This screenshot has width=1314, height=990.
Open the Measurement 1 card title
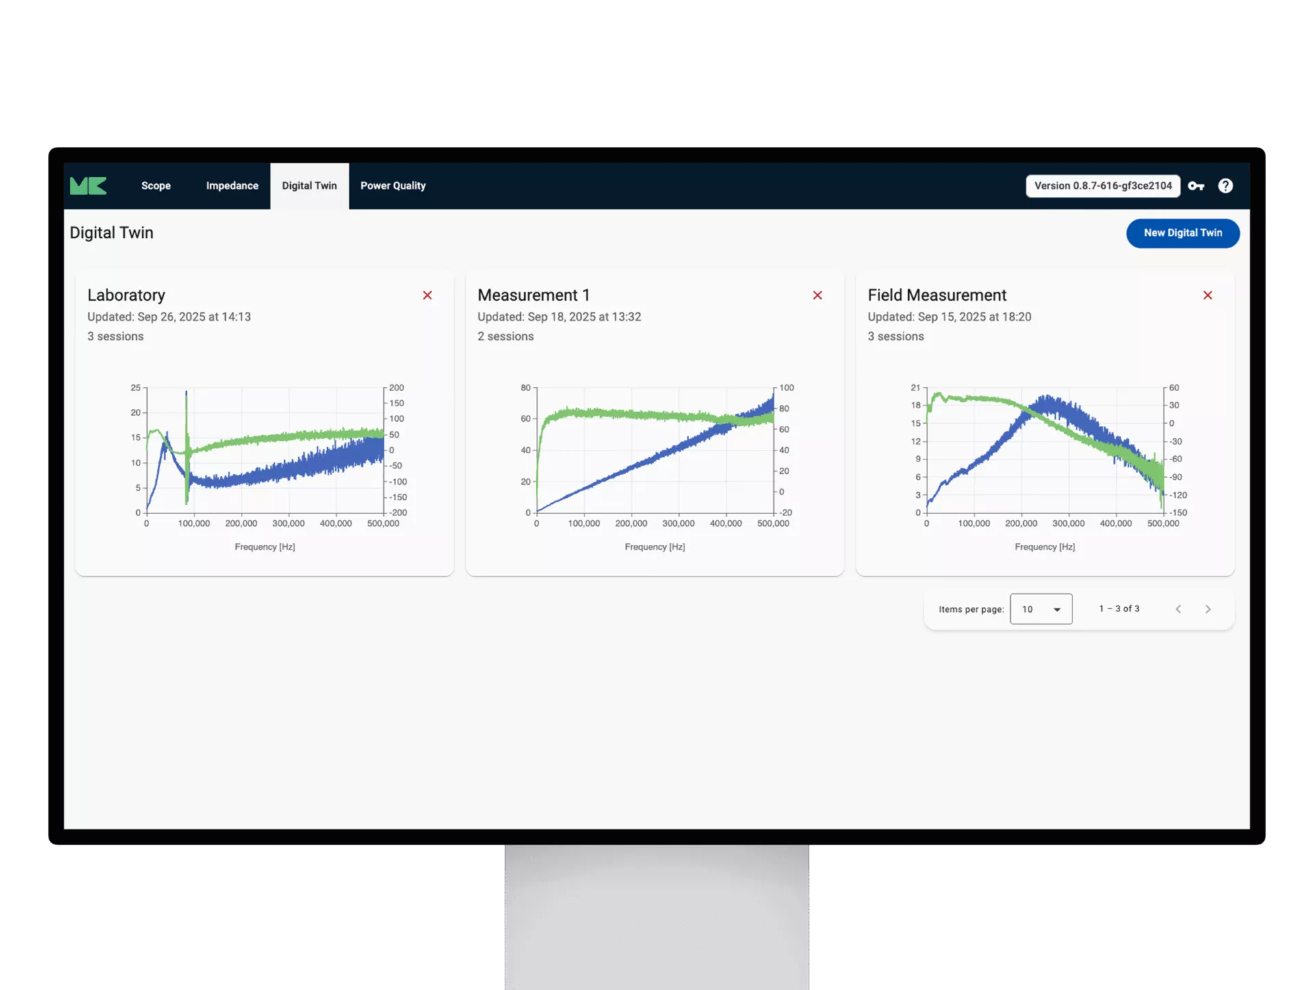pos(534,295)
